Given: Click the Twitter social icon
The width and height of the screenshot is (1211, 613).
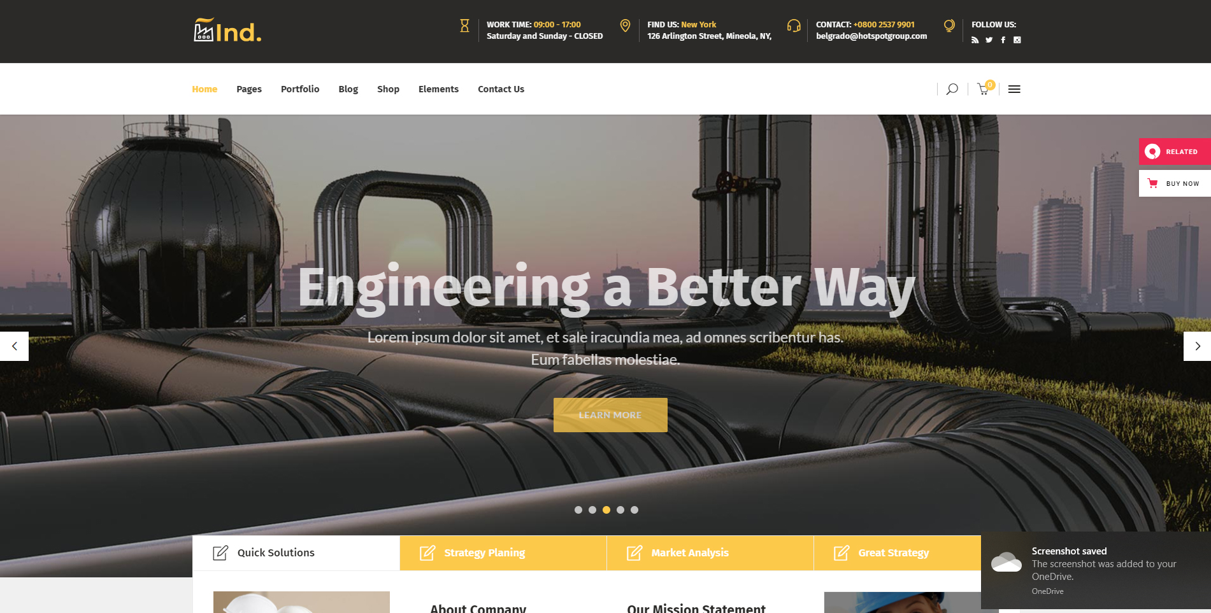Looking at the screenshot, I should [x=989, y=40].
